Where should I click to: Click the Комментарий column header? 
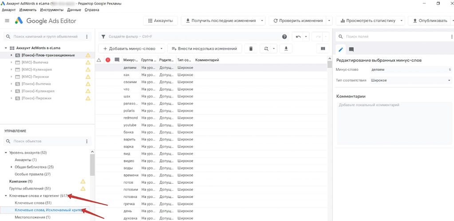tap(207, 60)
